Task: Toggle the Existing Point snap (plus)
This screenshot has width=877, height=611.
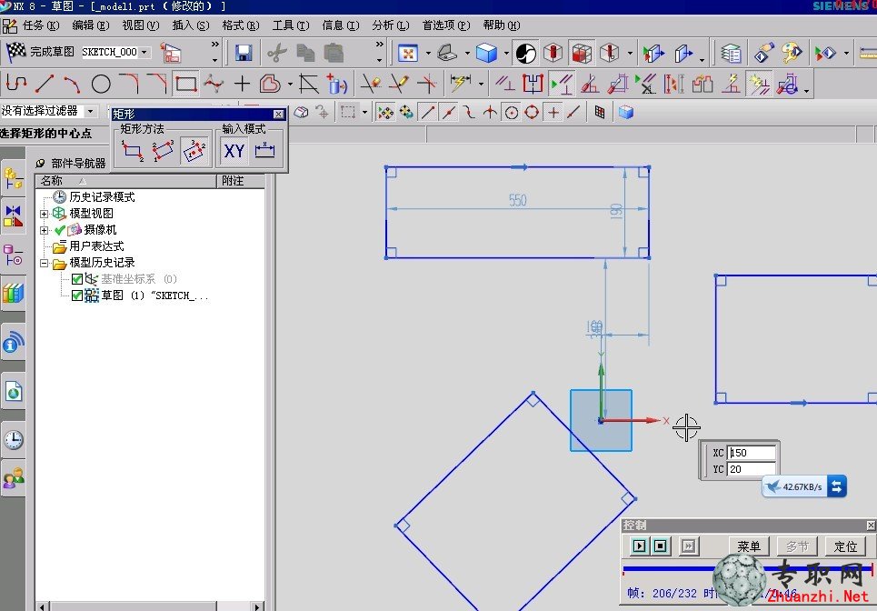Action: coord(553,113)
